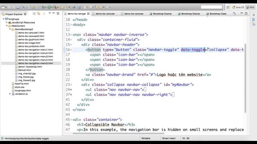Click the Debug bug icon in the toolbar
Screen dimensions: 257x144
coord(43,7)
